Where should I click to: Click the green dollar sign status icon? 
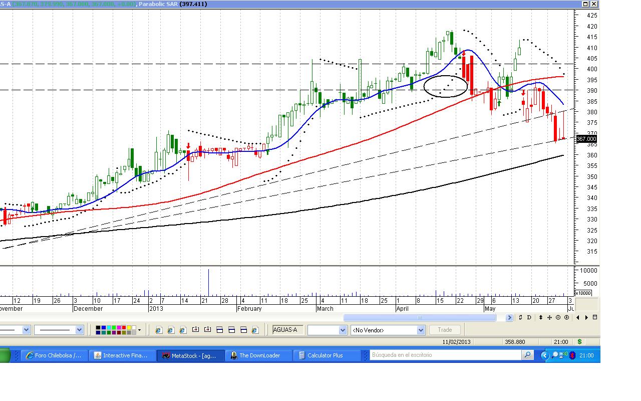579,342
